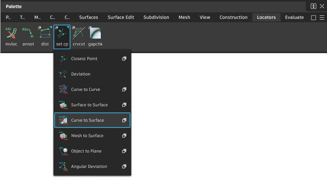Viewport: 327px width, 181px height.
Task: Select the Angular Deviation tool
Action: click(89, 166)
